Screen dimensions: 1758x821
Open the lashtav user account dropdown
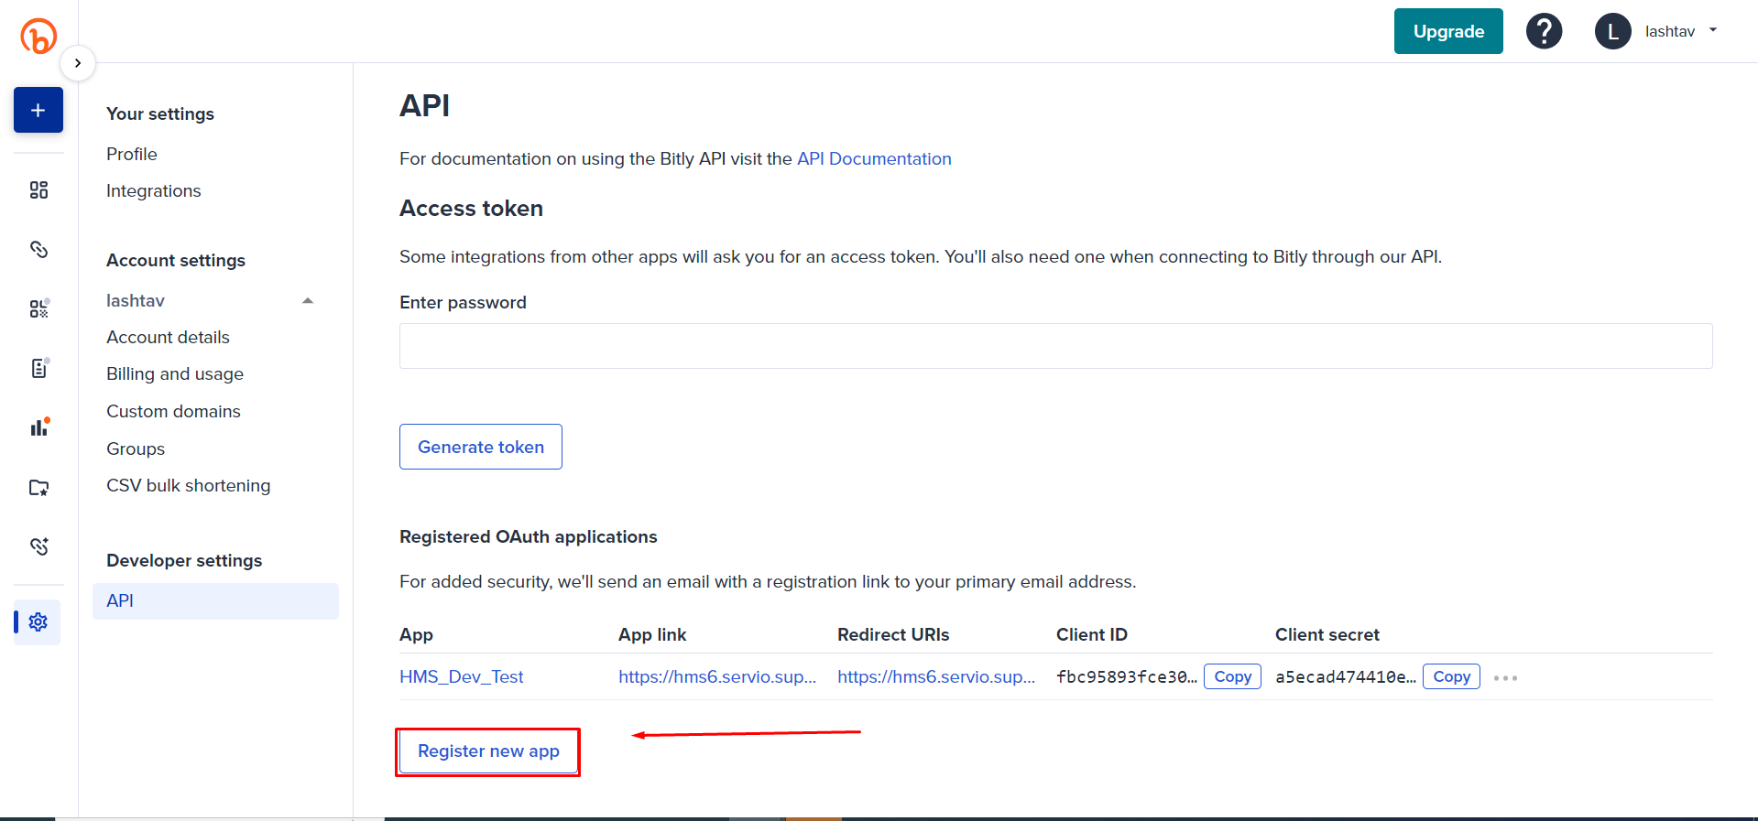pyautogui.click(x=1656, y=31)
